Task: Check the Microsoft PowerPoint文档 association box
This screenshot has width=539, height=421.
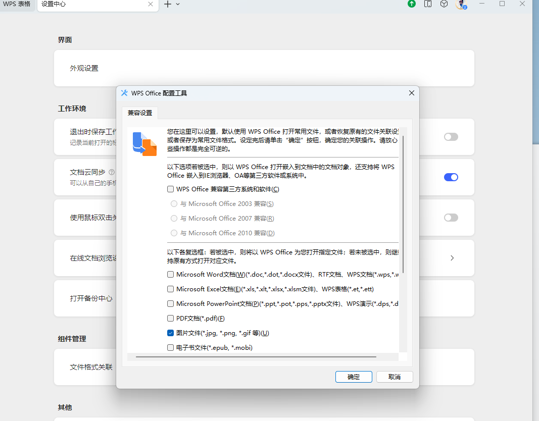Action: tap(171, 303)
